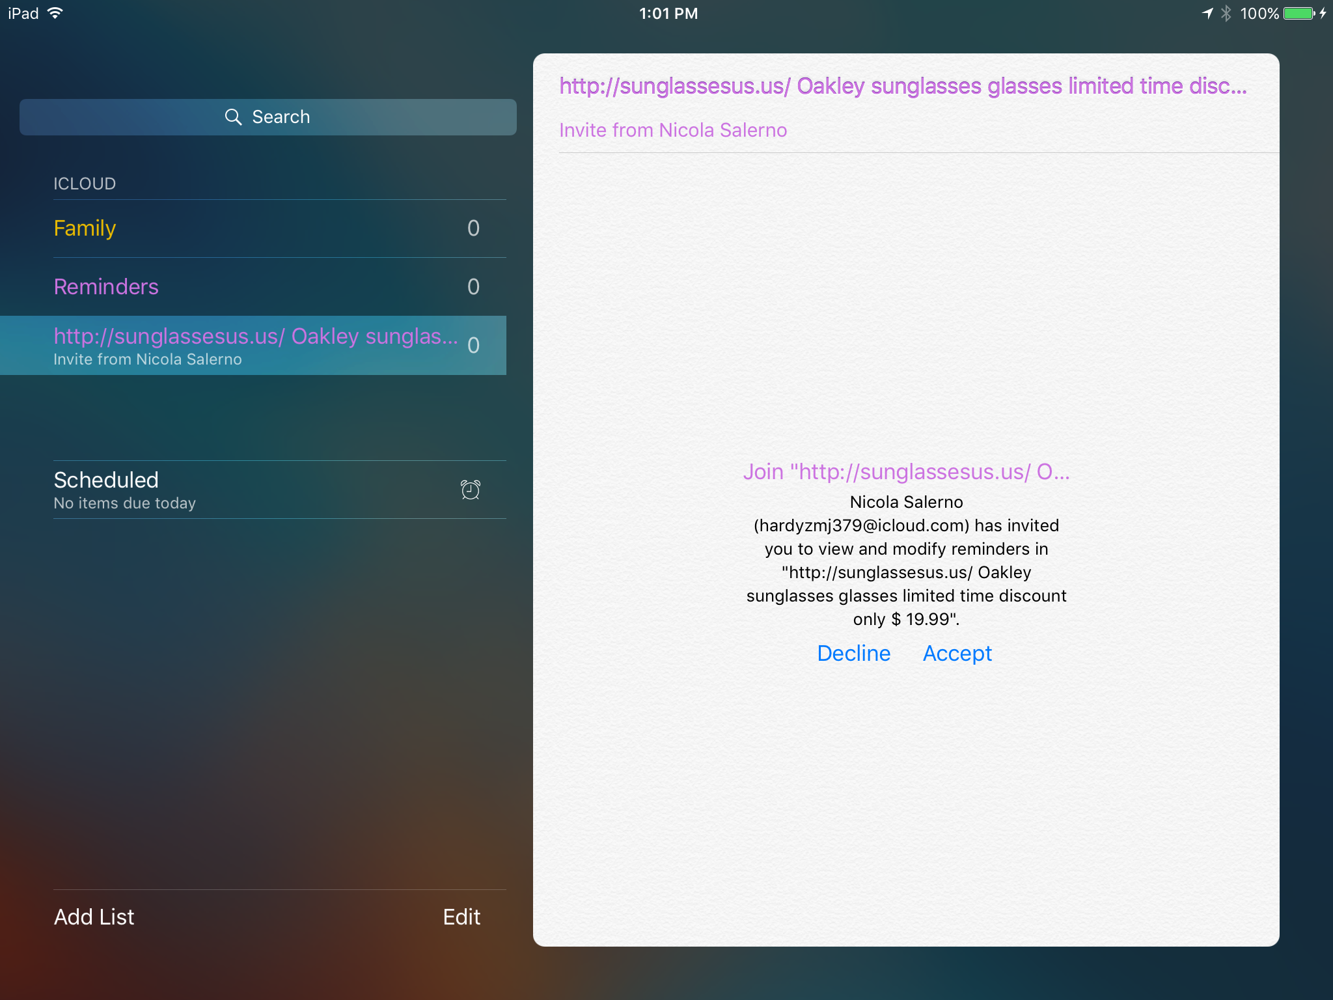
Task: Decline the invite from Nicola Salerno
Action: [853, 653]
